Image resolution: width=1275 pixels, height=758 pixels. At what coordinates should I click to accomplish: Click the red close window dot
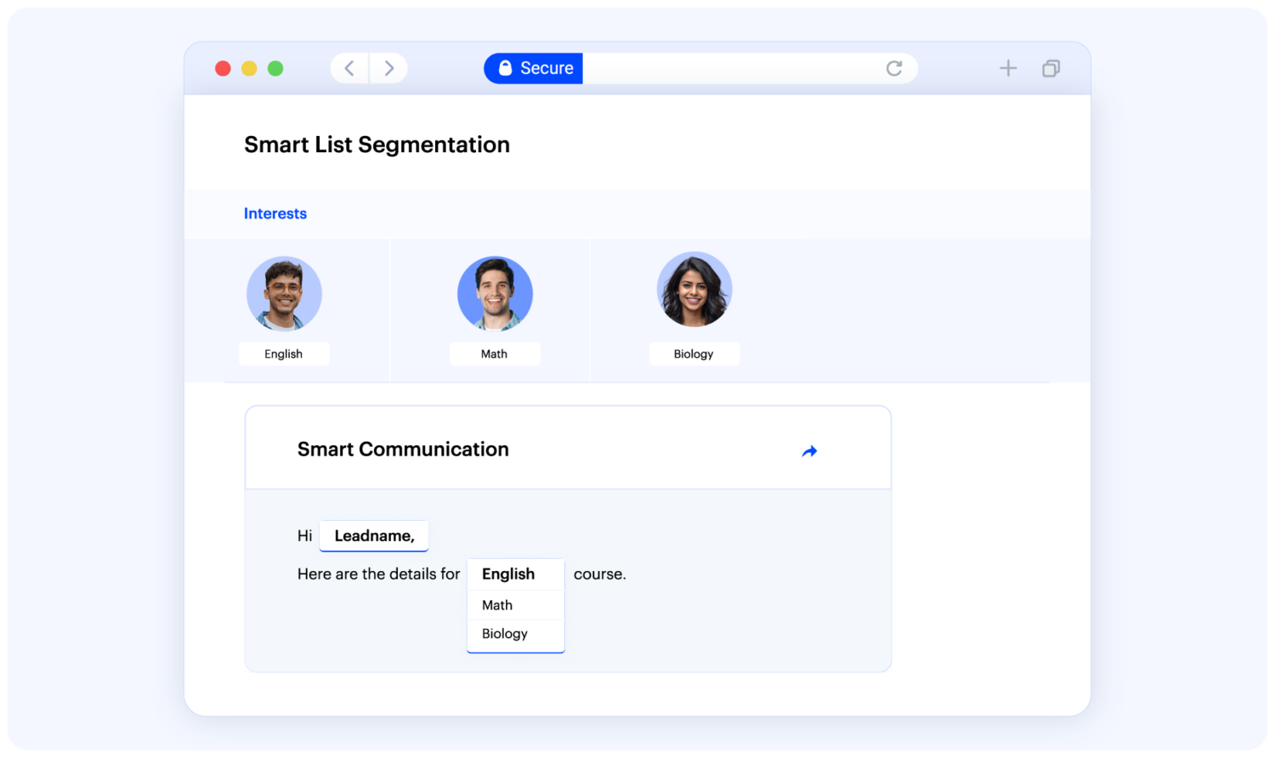223,69
